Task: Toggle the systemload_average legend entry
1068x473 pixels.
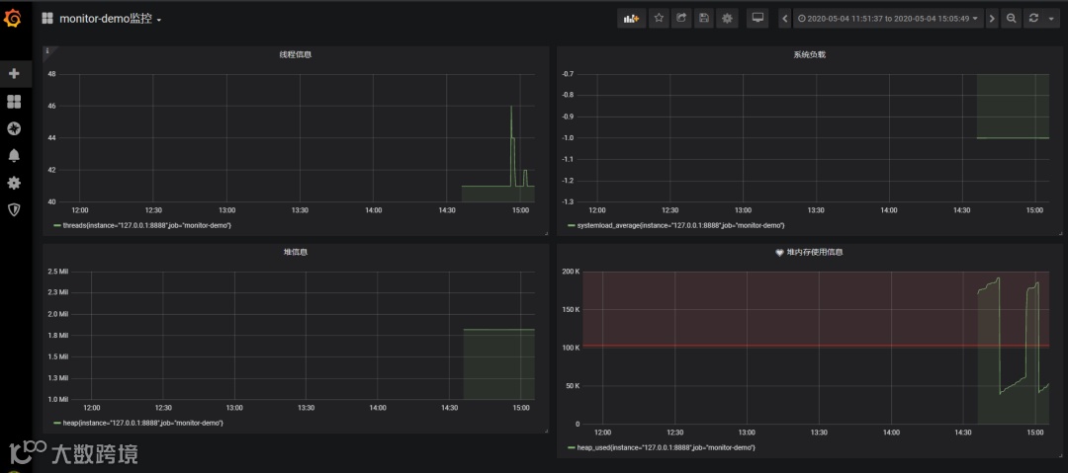Action: click(680, 225)
